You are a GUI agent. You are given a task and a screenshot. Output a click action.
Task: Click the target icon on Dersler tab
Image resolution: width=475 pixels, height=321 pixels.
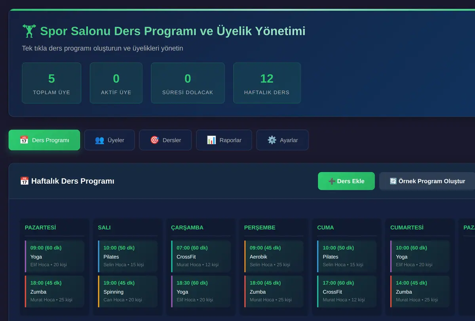(154, 140)
